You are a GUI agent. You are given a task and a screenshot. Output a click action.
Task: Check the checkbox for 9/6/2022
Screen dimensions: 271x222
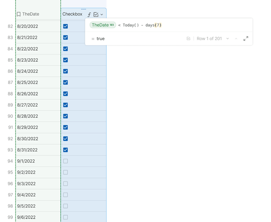[65, 217]
